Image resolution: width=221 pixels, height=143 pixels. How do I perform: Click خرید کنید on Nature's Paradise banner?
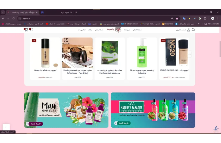(x=122, y=123)
